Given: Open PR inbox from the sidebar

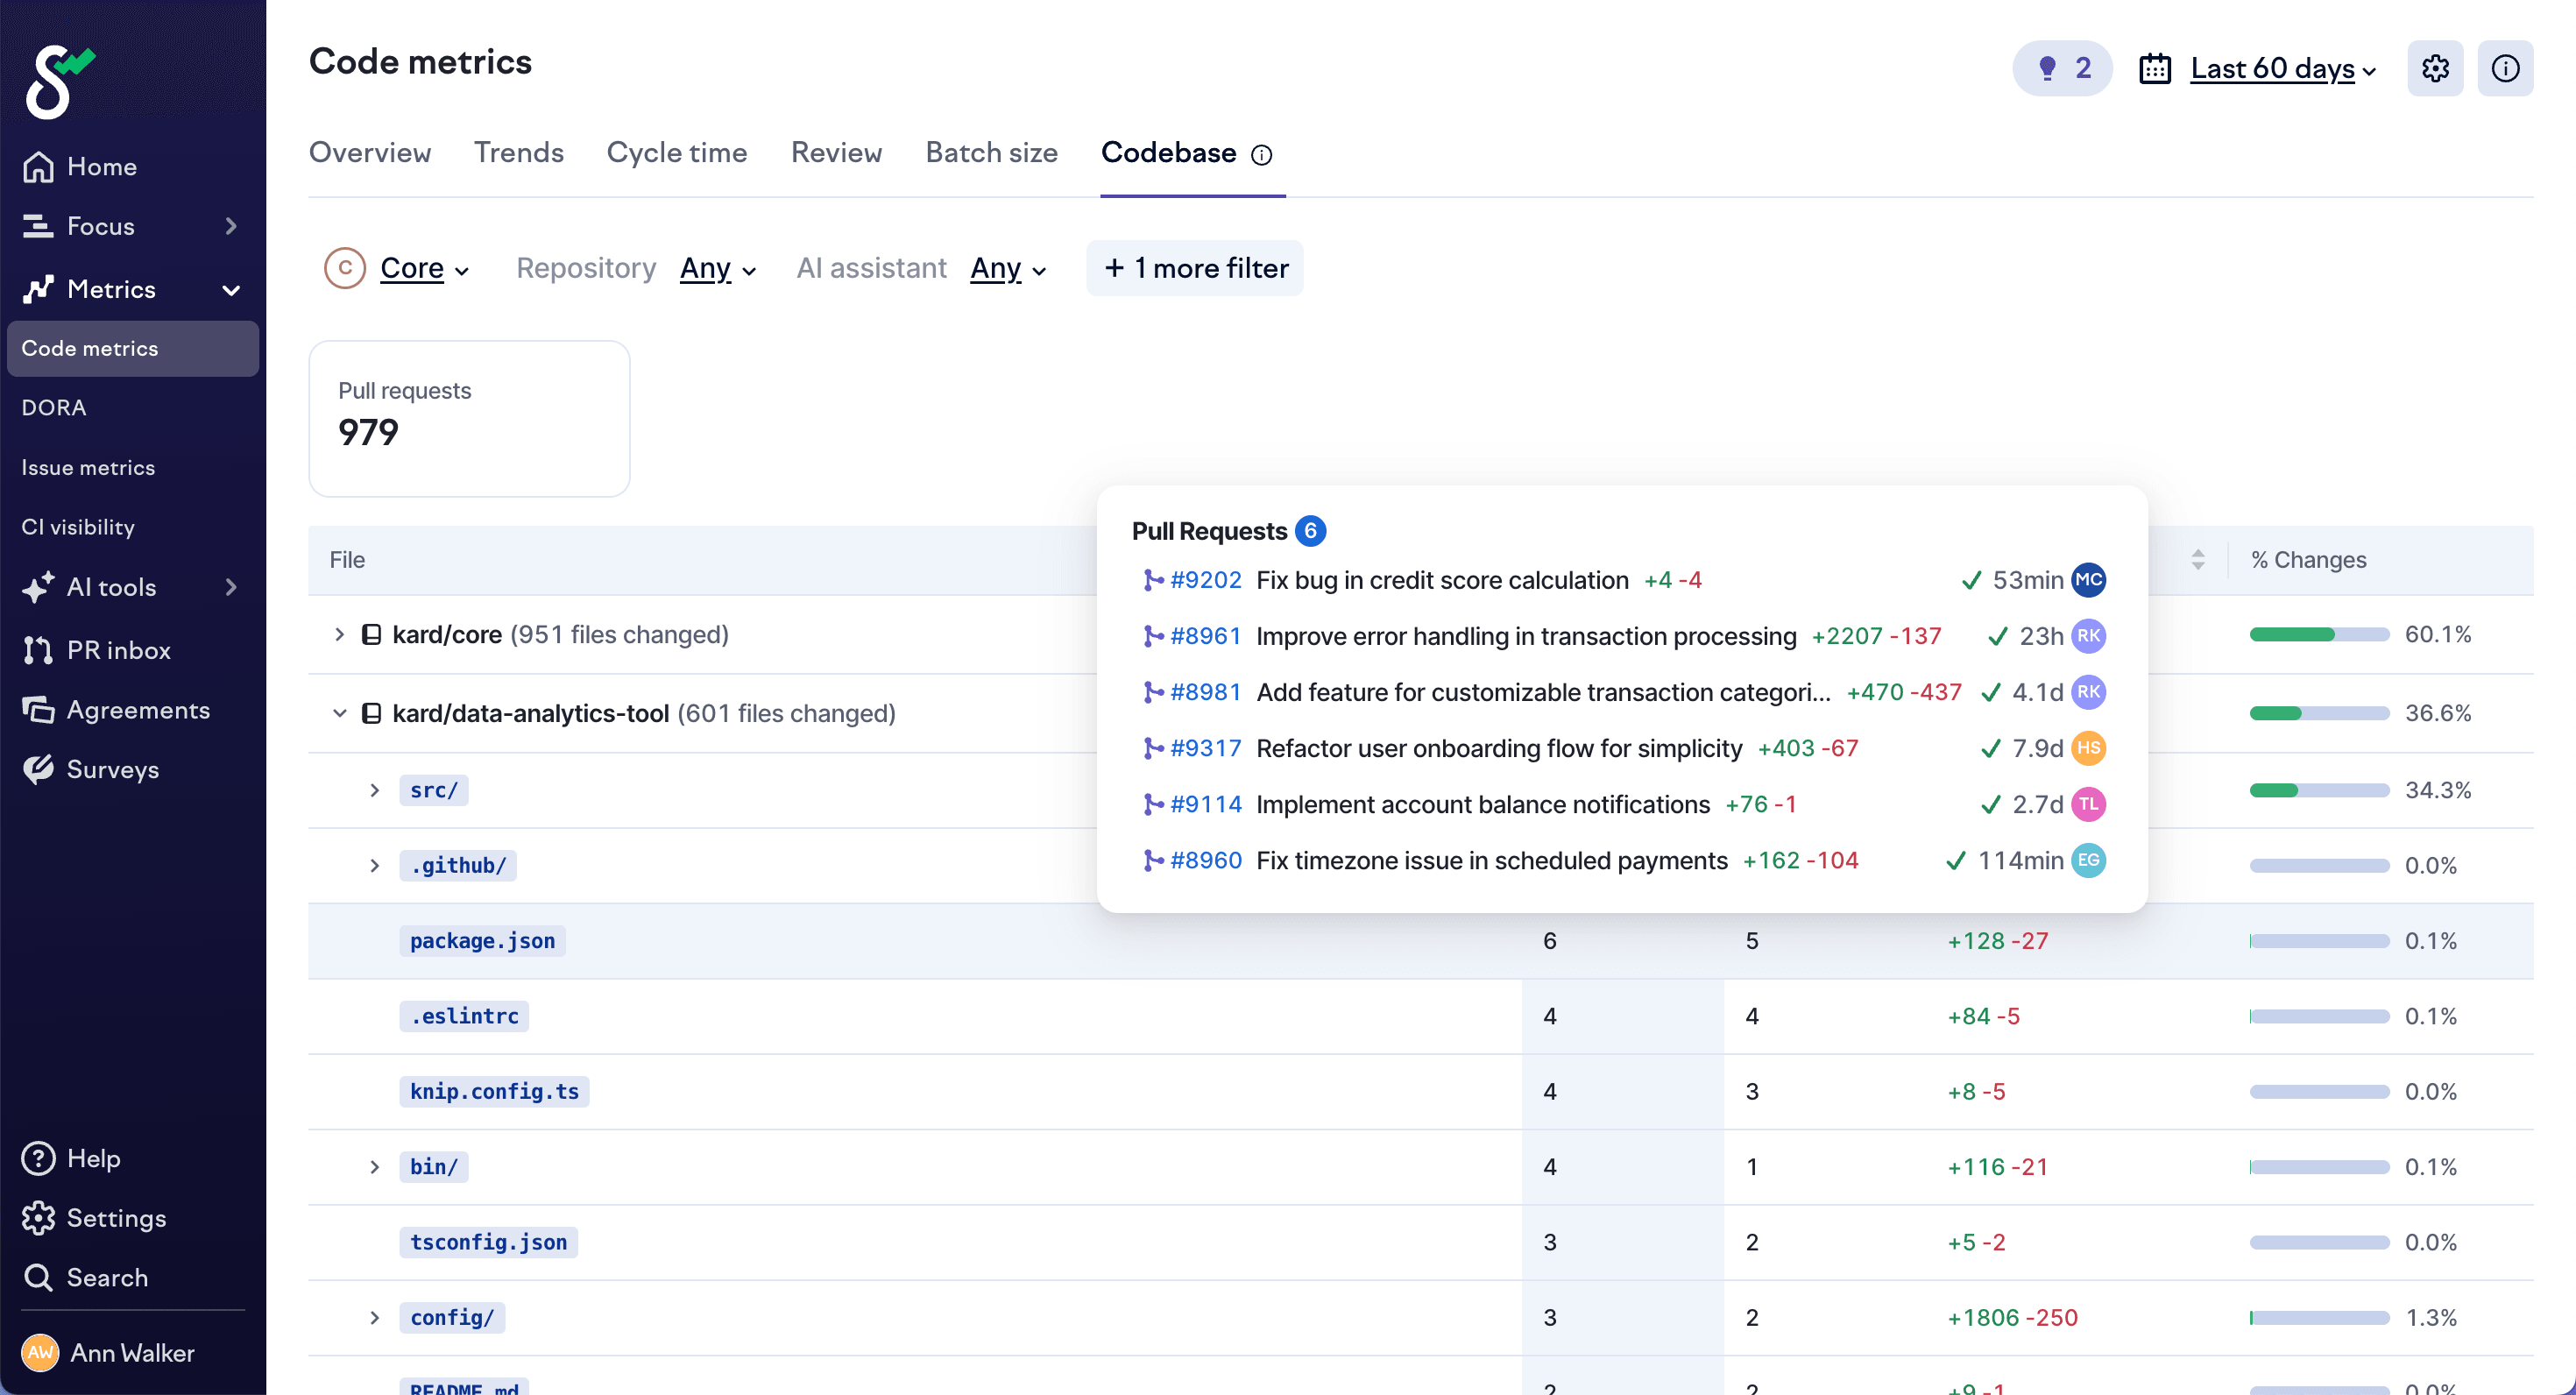Looking at the screenshot, I should (118, 650).
